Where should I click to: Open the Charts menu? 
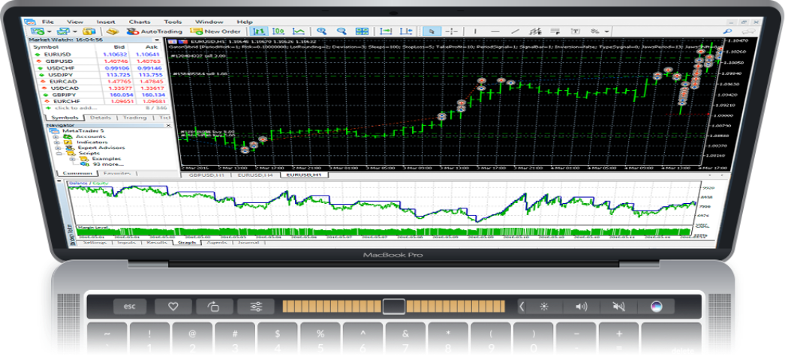[139, 22]
